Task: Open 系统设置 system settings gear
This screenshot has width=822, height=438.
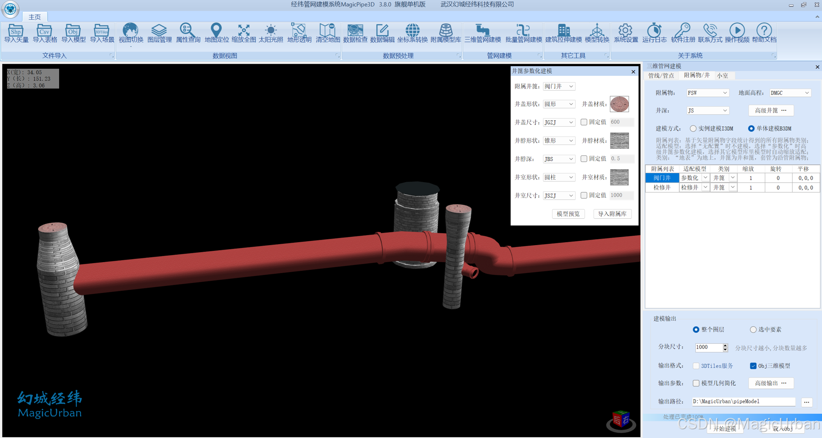Action: pyautogui.click(x=626, y=33)
